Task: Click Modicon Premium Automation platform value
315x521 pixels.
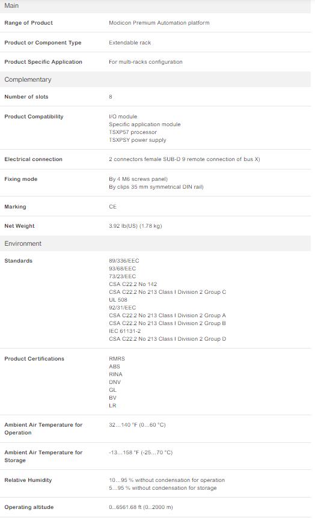Action: pyautogui.click(x=159, y=23)
